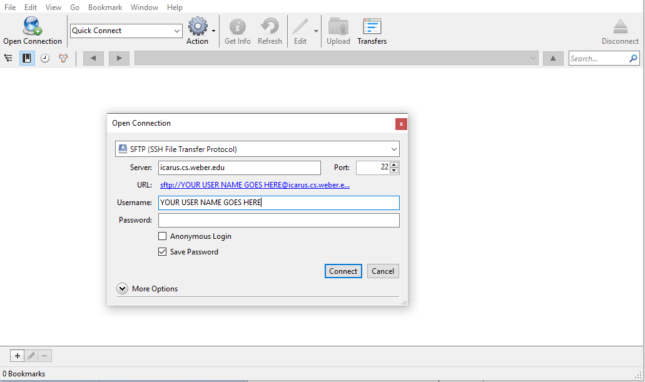Show the Bookmarks view icon
The height and width of the screenshot is (382, 645).
pyautogui.click(x=27, y=58)
